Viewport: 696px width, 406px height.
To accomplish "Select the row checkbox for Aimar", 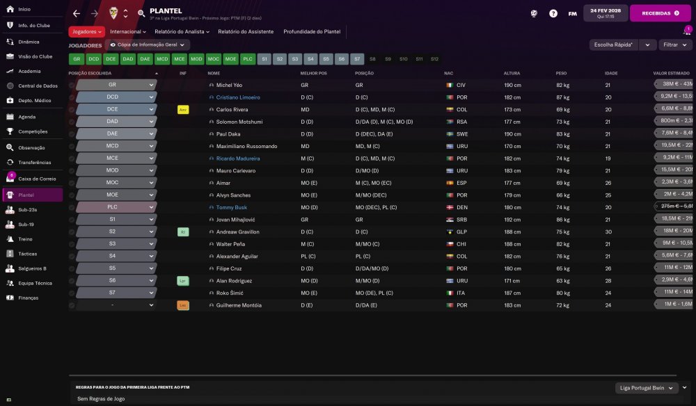I will [x=72, y=183].
